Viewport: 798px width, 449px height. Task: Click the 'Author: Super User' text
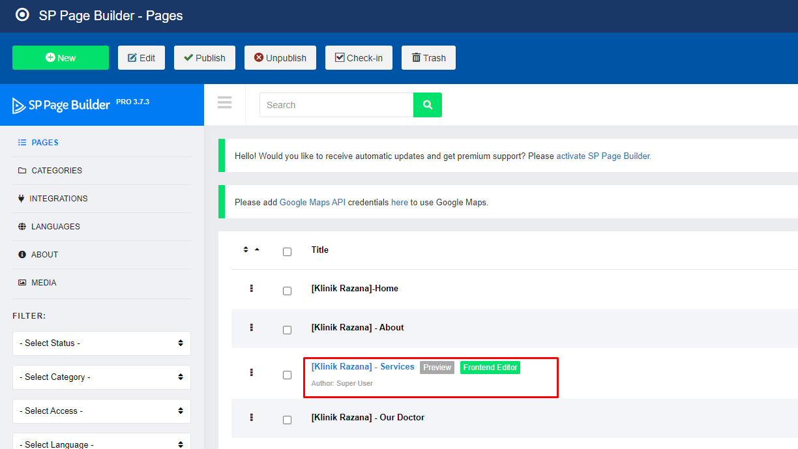click(x=342, y=384)
